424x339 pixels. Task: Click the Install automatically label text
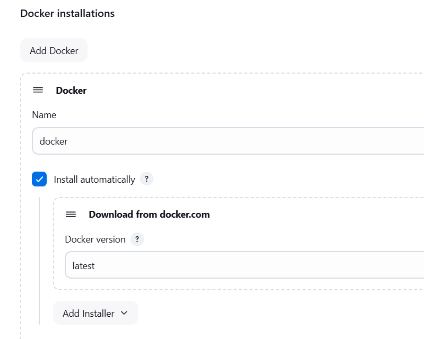[94, 180]
